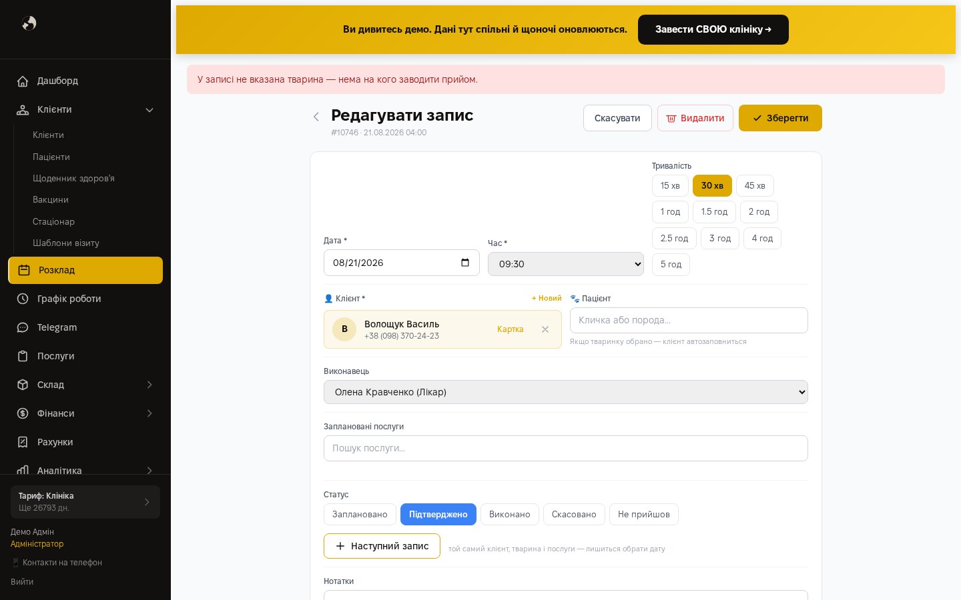The height and width of the screenshot is (600, 961).
Task: Select Розклад in the sidebar
Action: pyautogui.click(x=85, y=270)
